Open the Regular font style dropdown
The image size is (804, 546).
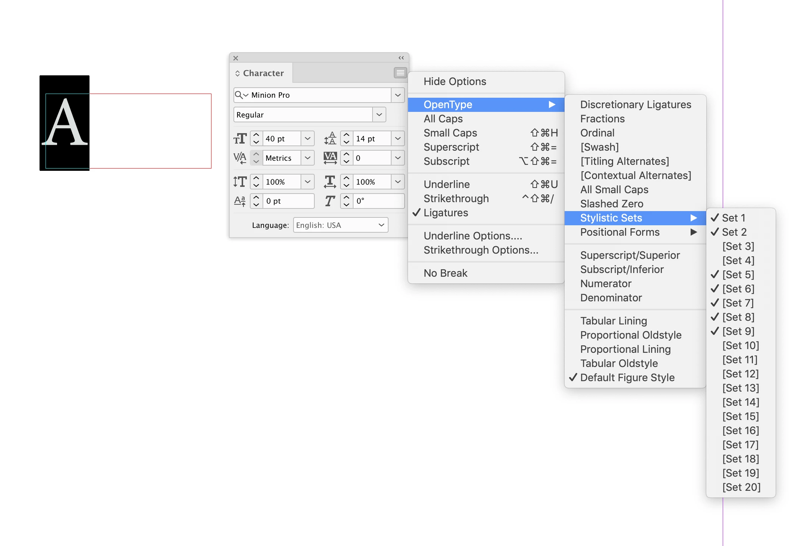tap(379, 114)
